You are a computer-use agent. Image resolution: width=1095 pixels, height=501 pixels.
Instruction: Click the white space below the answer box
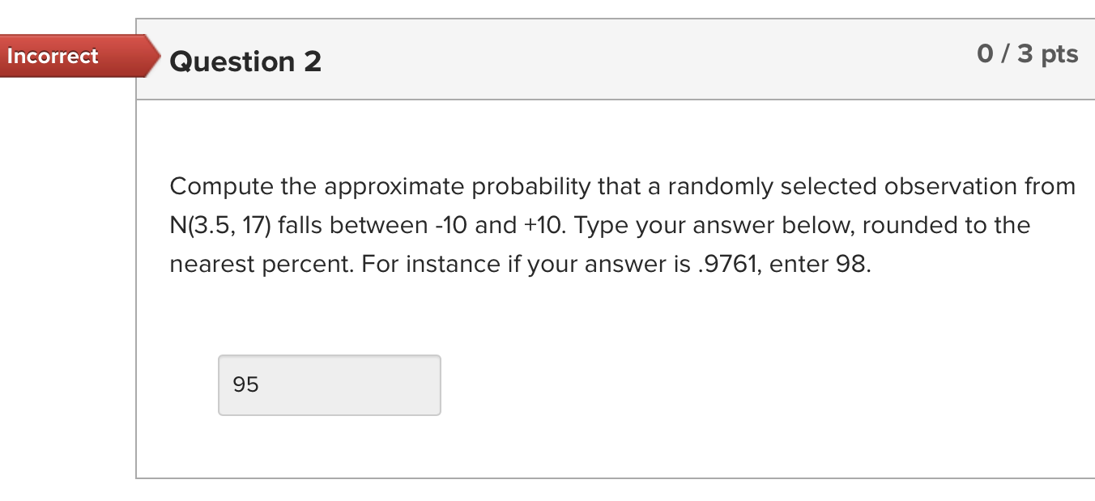pyautogui.click(x=567, y=445)
